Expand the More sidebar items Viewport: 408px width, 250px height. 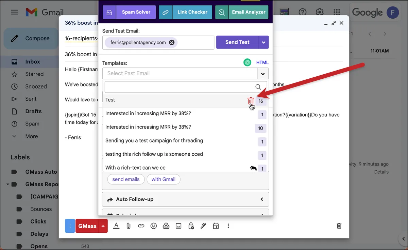click(x=31, y=136)
